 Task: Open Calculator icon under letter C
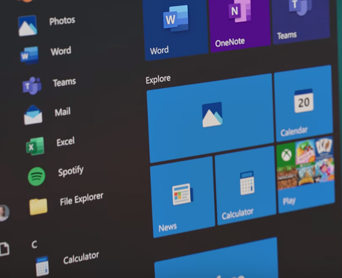(42, 266)
